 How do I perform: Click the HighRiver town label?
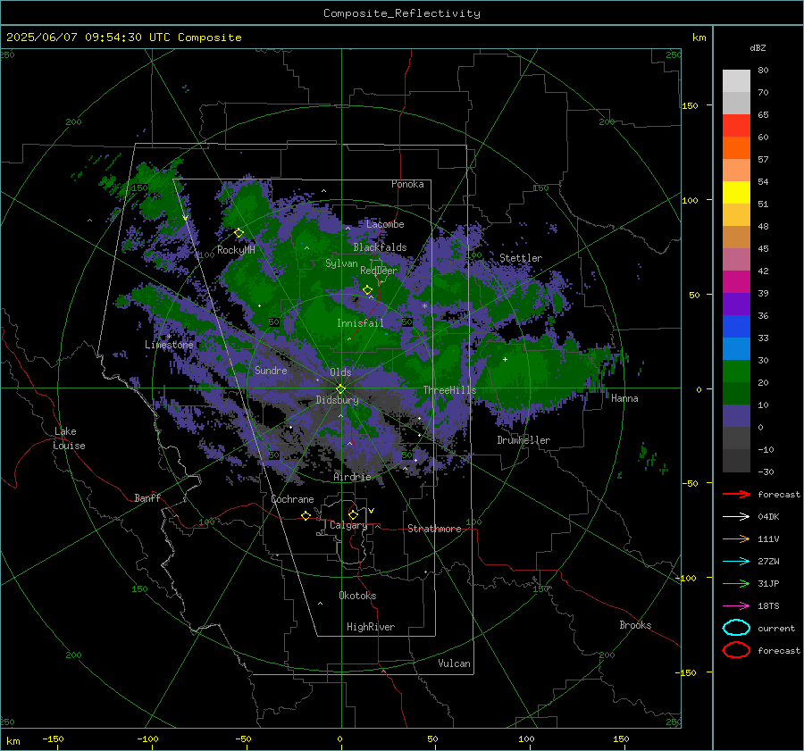pyautogui.click(x=371, y=628)
